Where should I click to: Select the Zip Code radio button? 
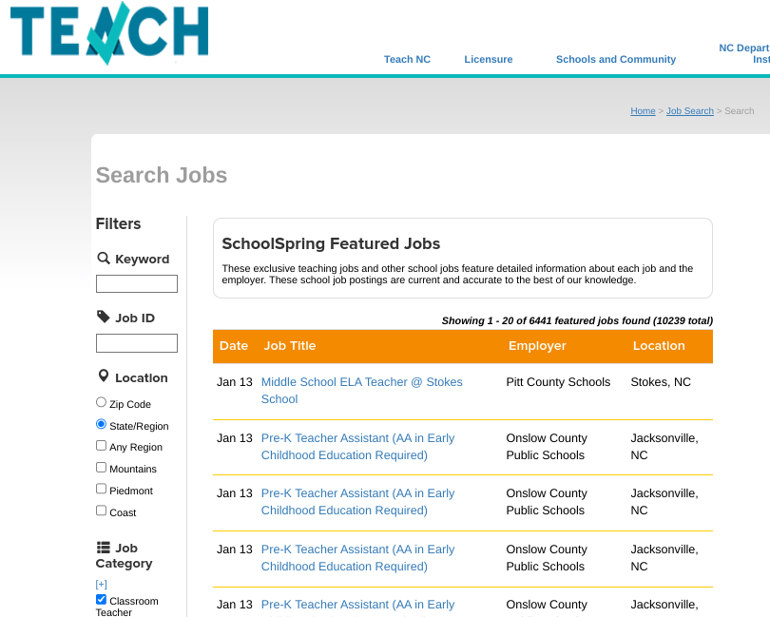point(101,403)
